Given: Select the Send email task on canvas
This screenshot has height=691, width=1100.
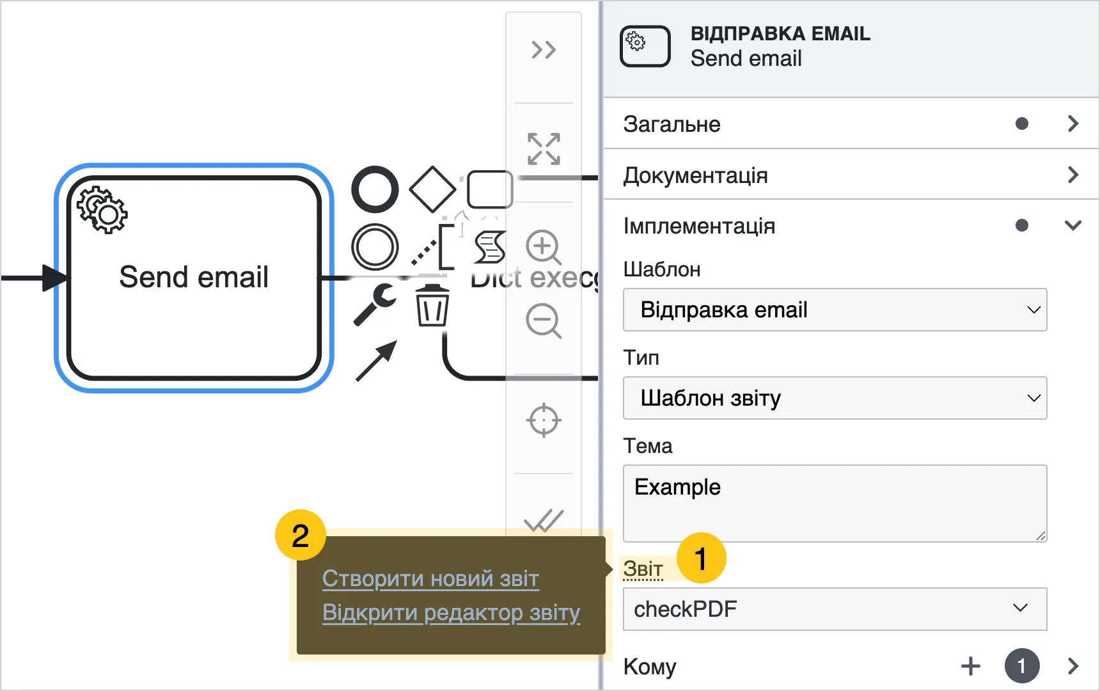Looking at the screenshot, I should click(194, 278).
